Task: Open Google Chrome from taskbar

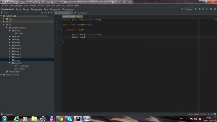Action: tap(60, 119)
